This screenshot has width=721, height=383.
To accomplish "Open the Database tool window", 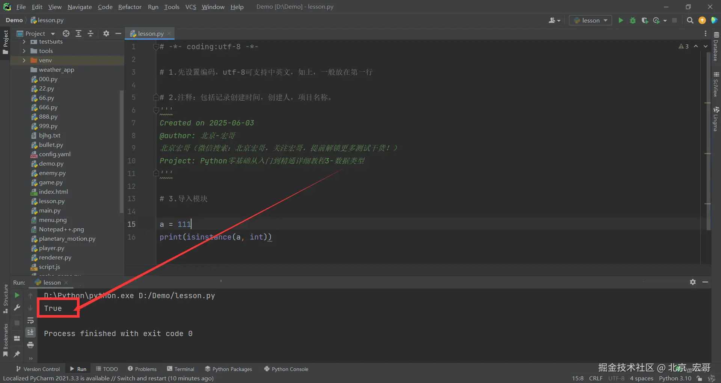I will (x=716, y=46).
